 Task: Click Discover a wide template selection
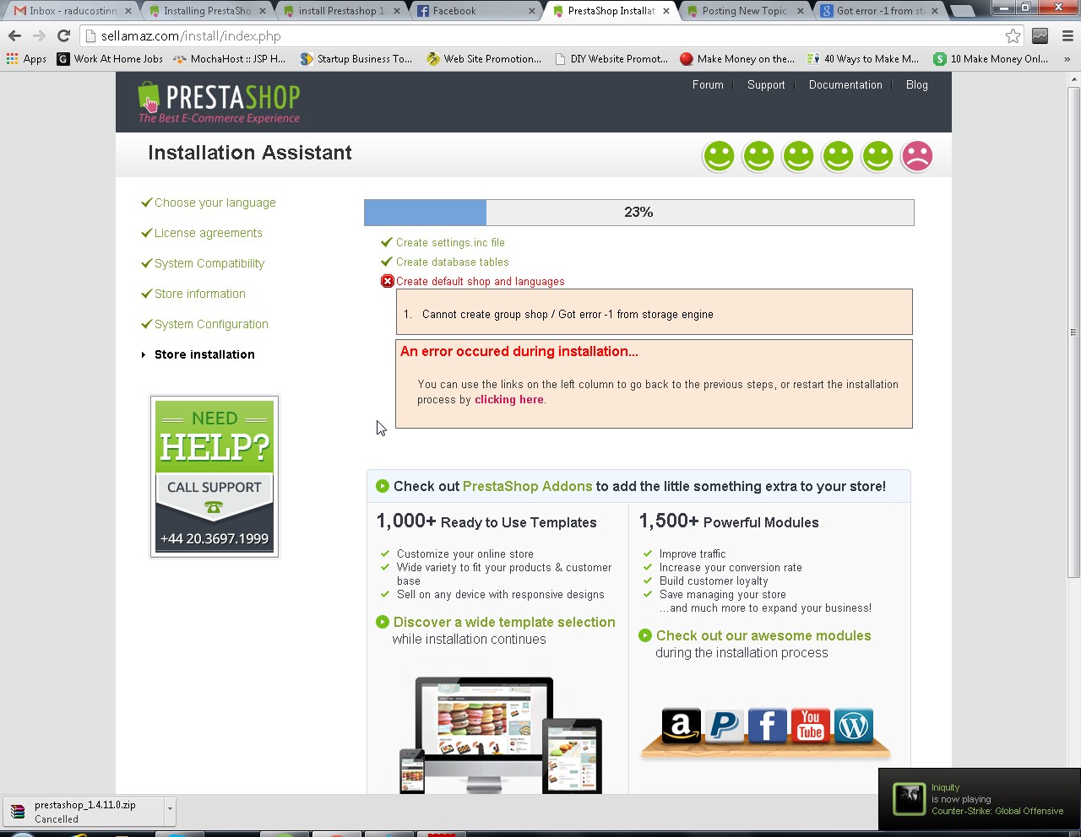pyautogui.click(x=504, y=622)
